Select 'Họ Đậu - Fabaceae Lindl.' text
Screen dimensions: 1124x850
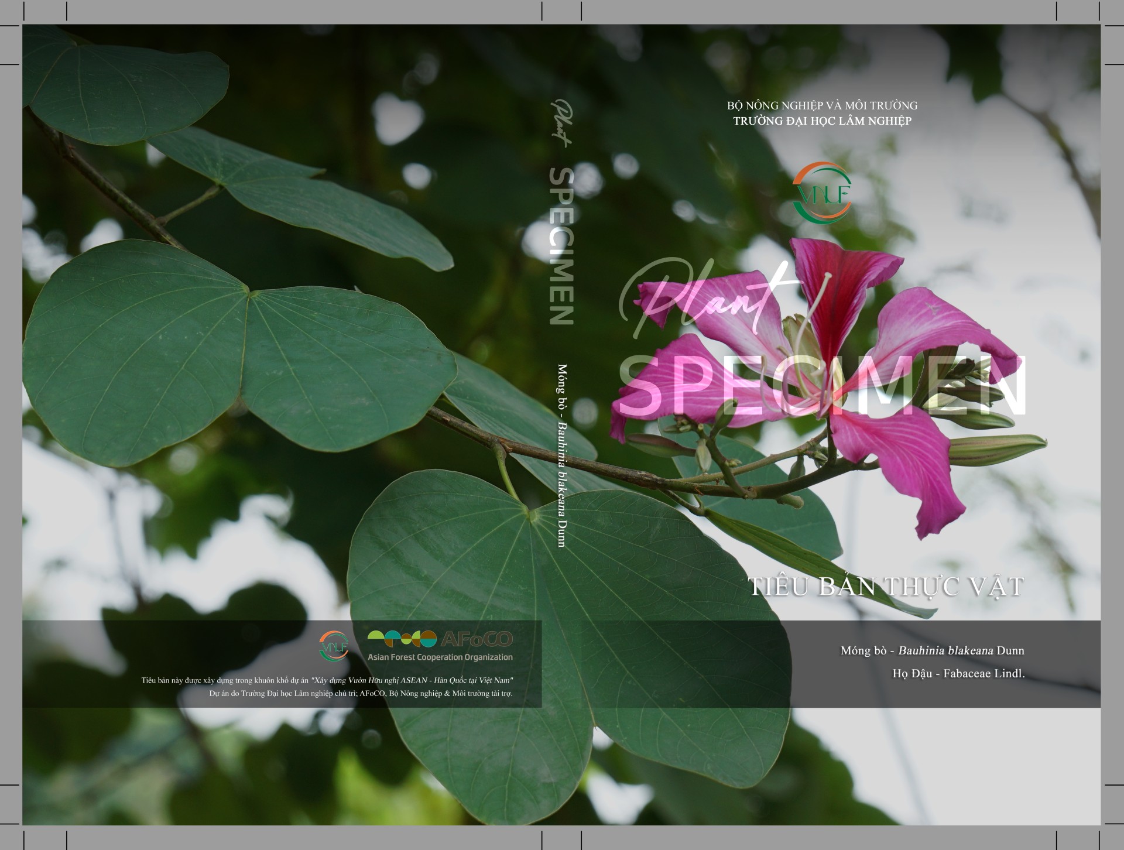tap(958, 674)
